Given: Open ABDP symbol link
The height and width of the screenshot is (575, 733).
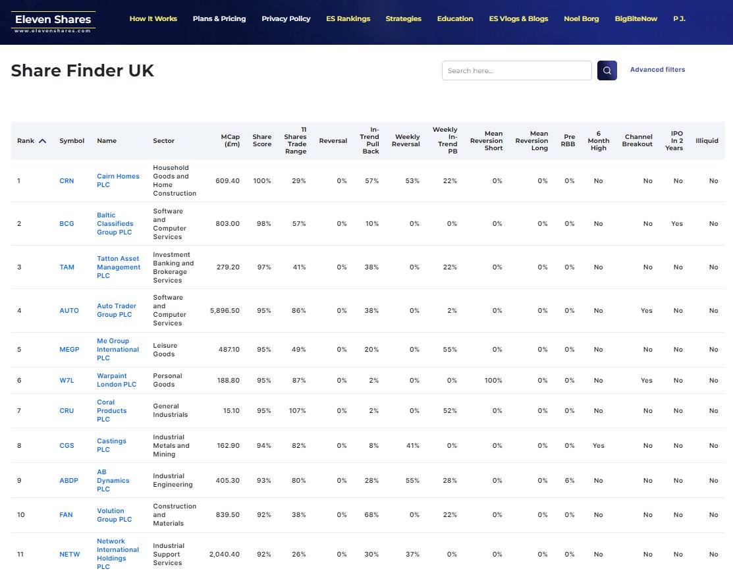Looking at the screenshot, I should (68, 481).
